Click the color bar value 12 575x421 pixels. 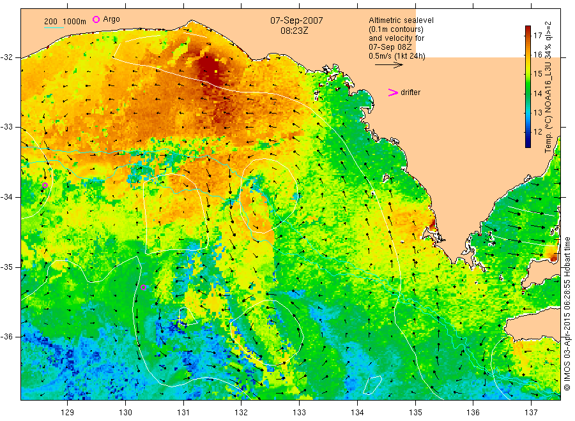click(x=537, y=132)
